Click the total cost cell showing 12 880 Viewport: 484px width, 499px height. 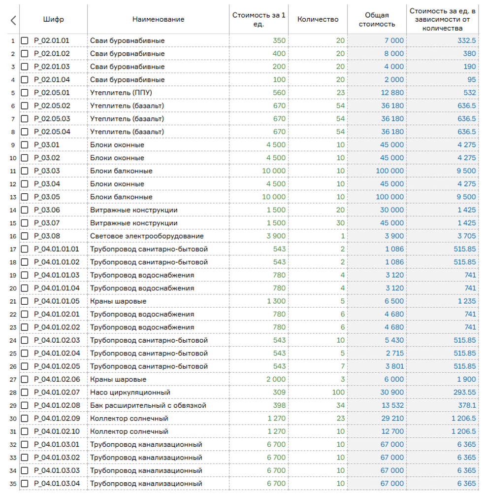[x=392, y=93]
